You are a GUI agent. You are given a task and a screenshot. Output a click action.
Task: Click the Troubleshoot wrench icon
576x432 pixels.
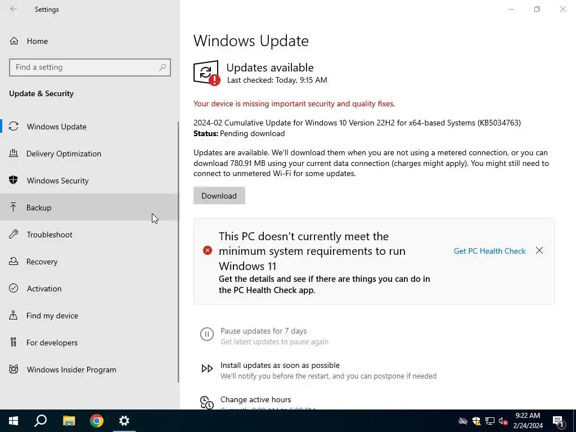[x=13, y=235]
